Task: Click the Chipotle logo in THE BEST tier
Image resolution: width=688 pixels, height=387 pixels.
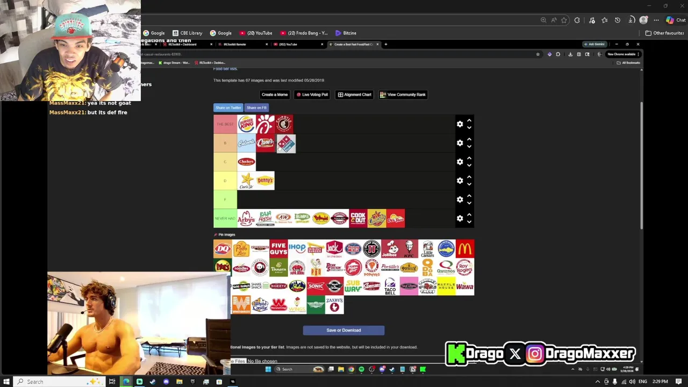Action: click(x=284, y=124)
